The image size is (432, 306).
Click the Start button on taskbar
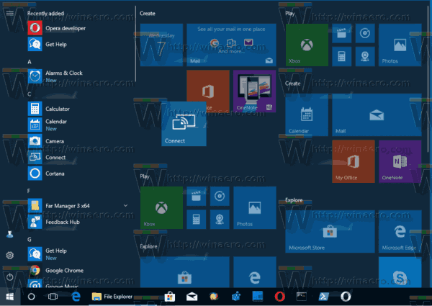10,297
